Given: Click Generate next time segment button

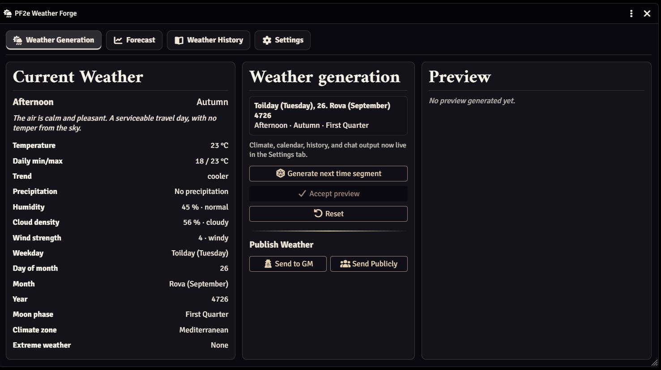Looking at the screenshot, I should tap(328, 174).
